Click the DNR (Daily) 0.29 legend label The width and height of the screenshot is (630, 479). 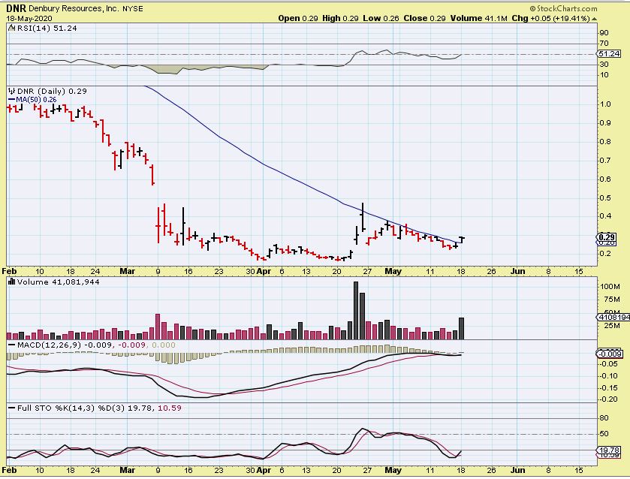[x=52, y=91]
